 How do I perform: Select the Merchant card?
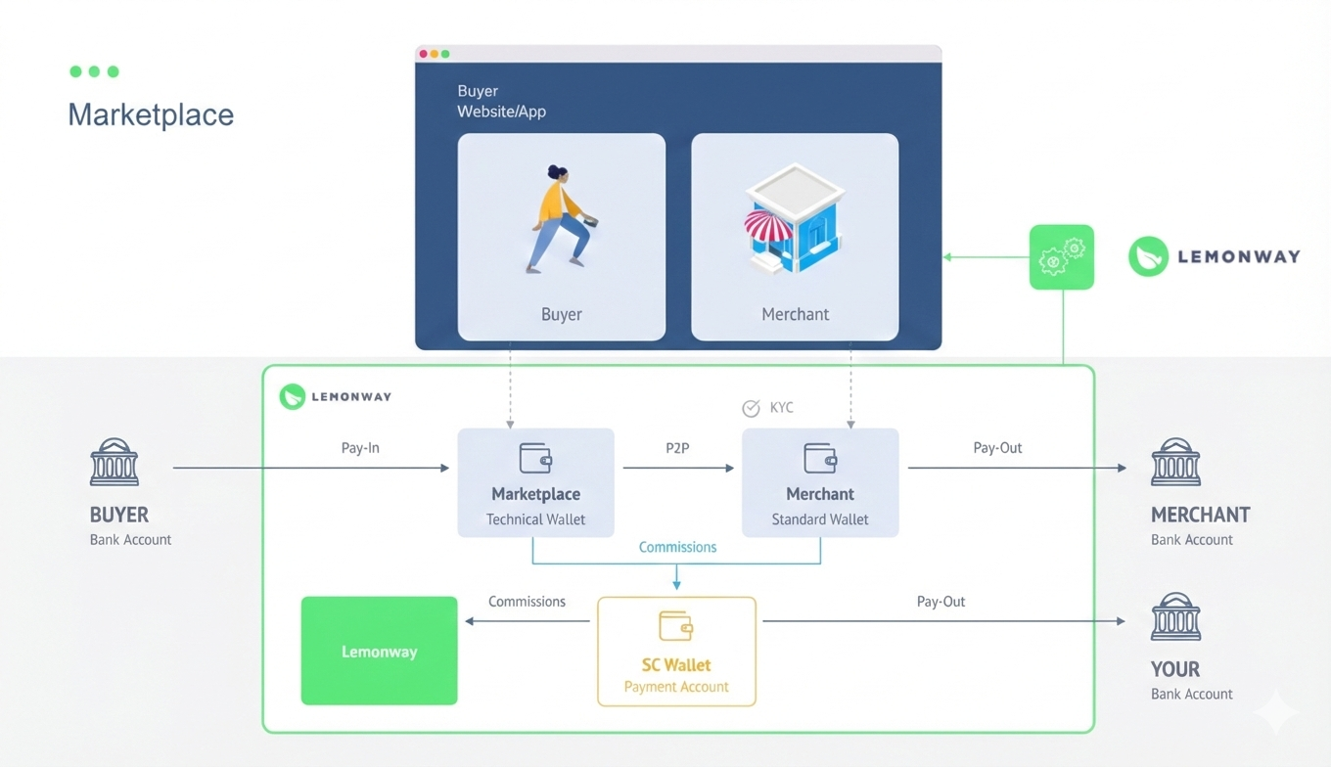click(x=795, y=237)
